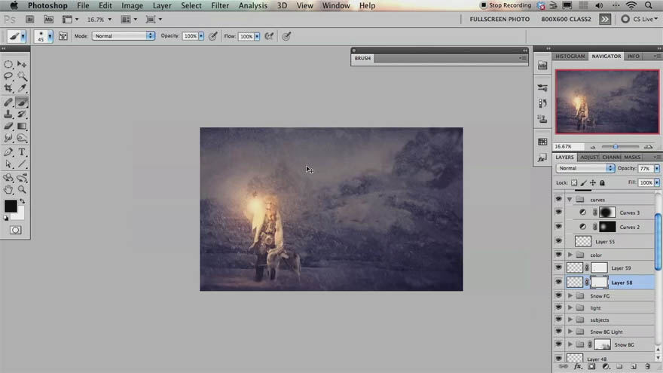The width and height of the screenshot is (663, 373).
Task: Click FULLSCREEN PHOTO workspace button
Action: click(500, 19)
